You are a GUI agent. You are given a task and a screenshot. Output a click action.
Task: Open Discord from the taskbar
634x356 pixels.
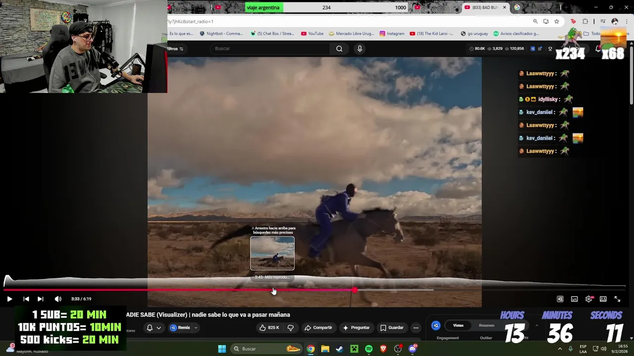click(x=412, y=349)
